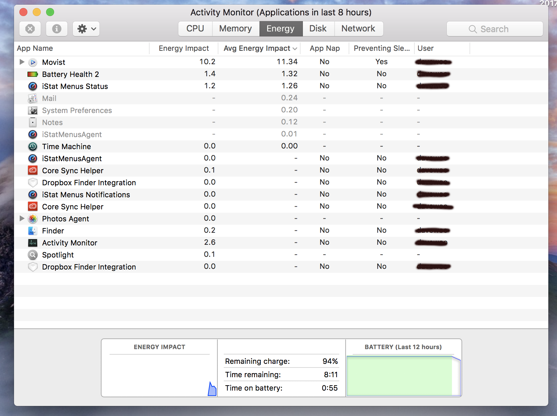Select the Spotlight row

[x=281, y=255]
